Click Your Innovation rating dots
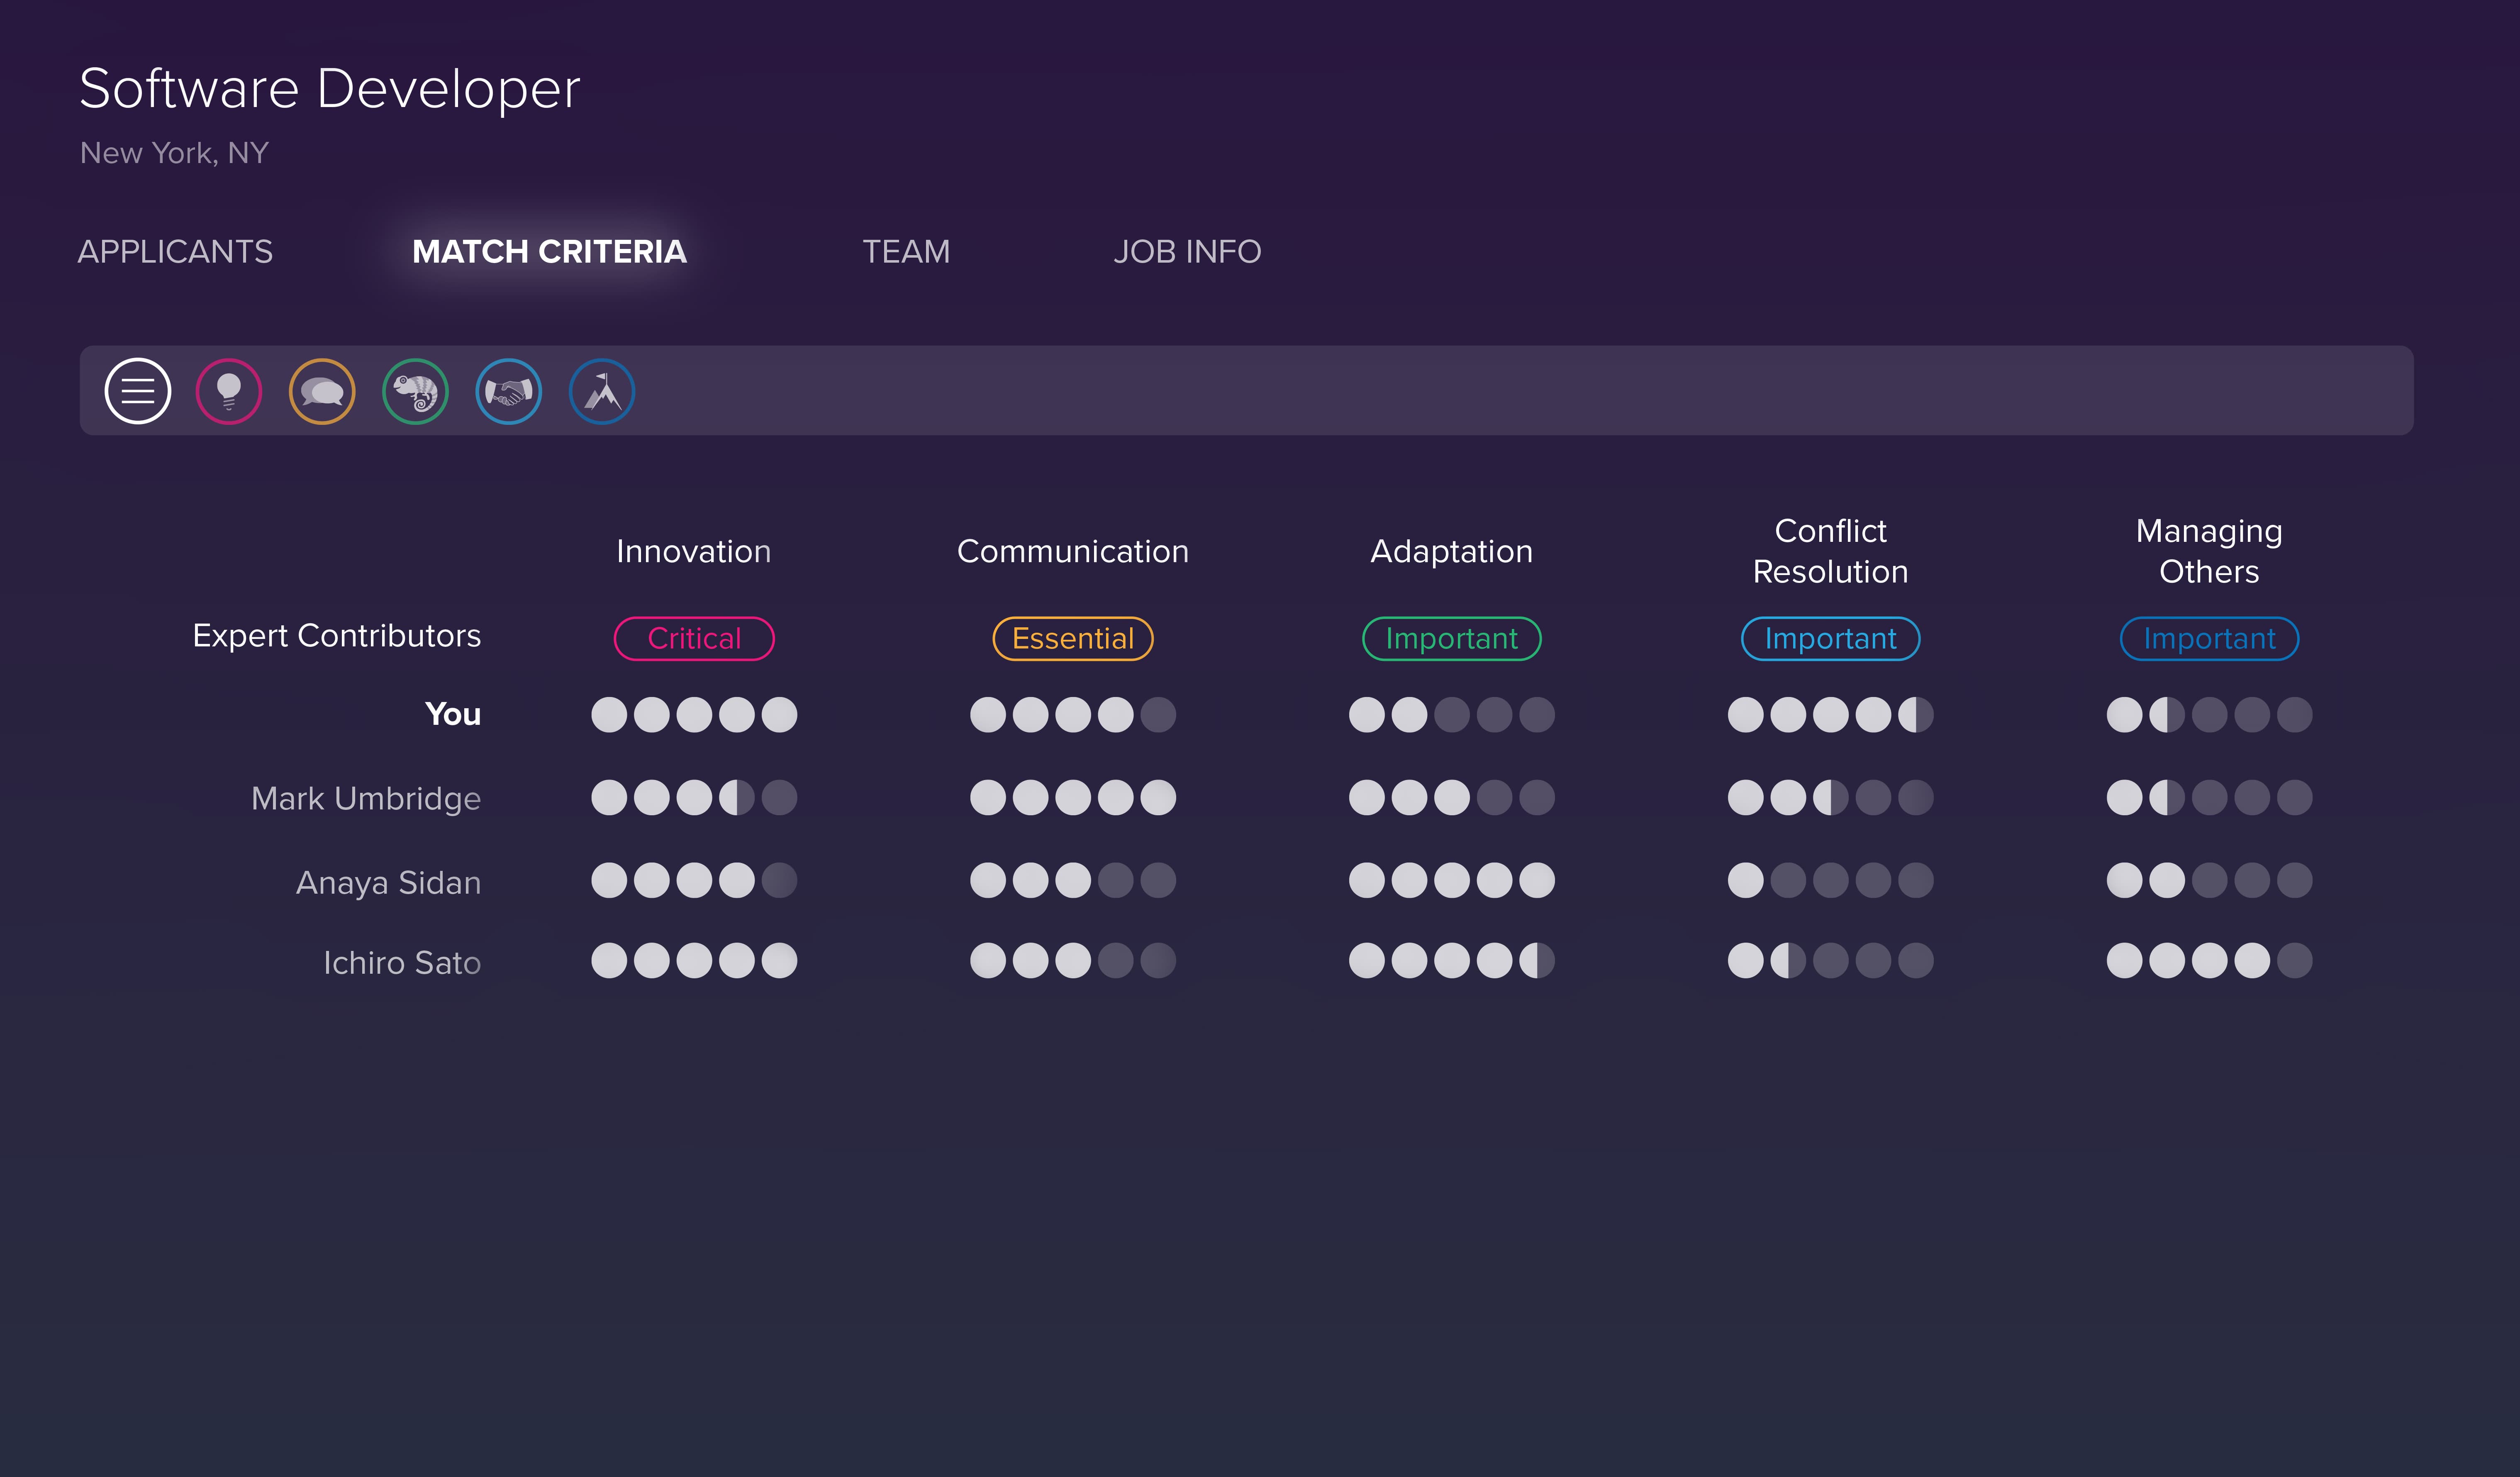The image size is (2520, 1477). click(694, 714)
